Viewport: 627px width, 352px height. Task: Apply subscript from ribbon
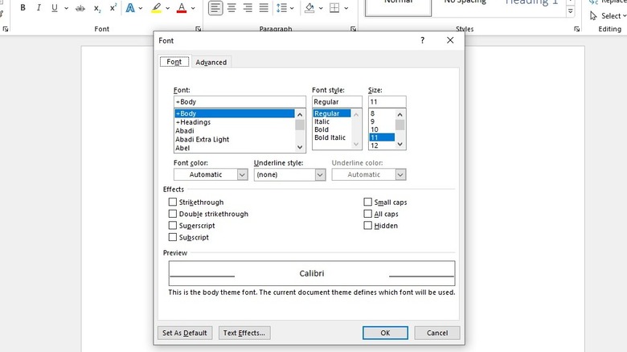(x=97, y=8)
